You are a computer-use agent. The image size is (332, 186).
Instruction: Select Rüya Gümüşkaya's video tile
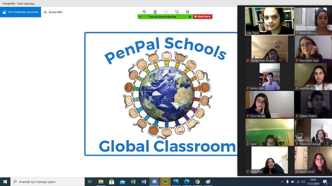314,132
